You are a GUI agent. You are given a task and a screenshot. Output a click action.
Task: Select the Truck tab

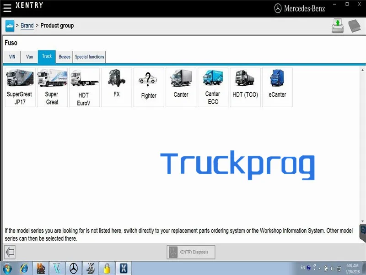tap(47, 56)
